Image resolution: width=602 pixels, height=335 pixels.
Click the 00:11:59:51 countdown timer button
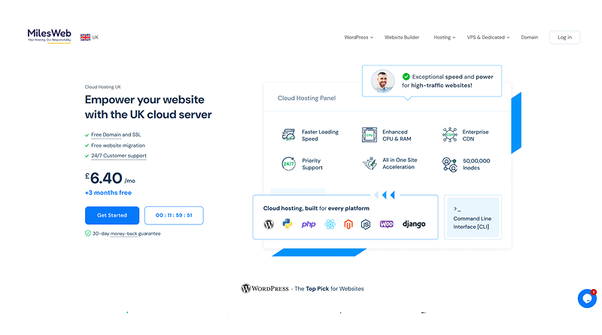174,215
